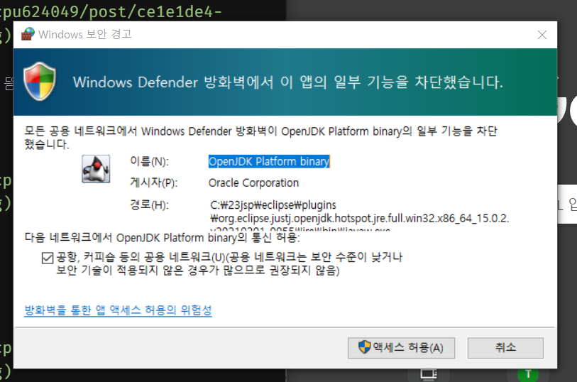Click the OpenJDK Platform binary name field
Screen dimensions: 577x382
(269, 162)
